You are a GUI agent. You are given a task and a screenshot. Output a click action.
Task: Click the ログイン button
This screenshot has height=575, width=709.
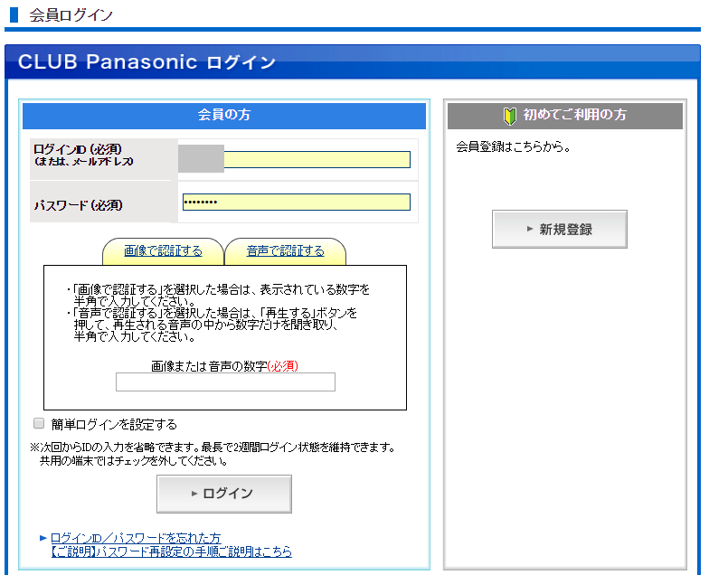click(224, 494)
